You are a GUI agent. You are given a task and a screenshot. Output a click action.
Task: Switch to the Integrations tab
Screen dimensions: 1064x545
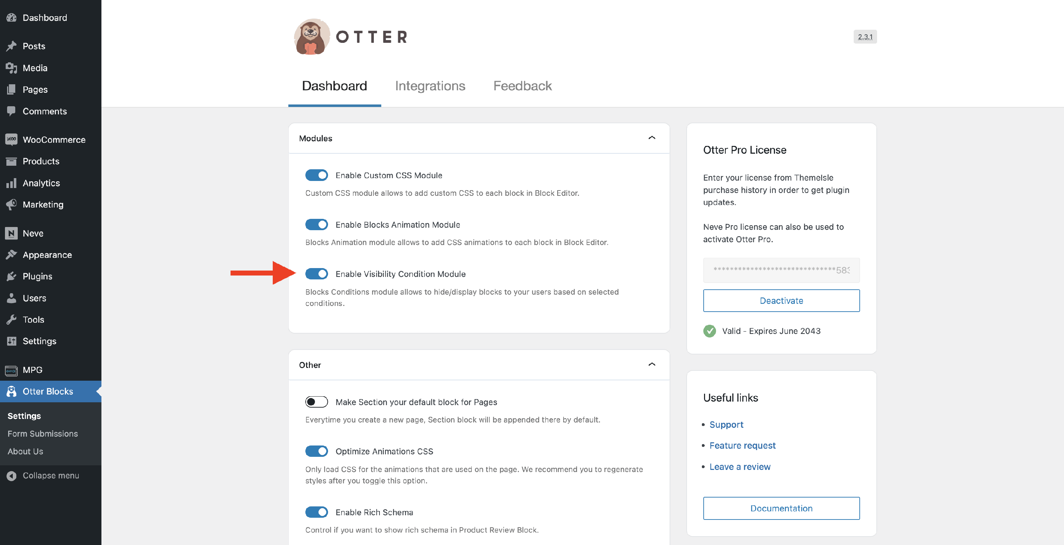[430, 86]
